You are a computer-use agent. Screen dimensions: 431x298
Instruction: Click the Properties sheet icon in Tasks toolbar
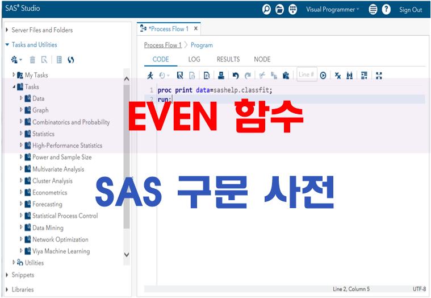tap(59, 60)
